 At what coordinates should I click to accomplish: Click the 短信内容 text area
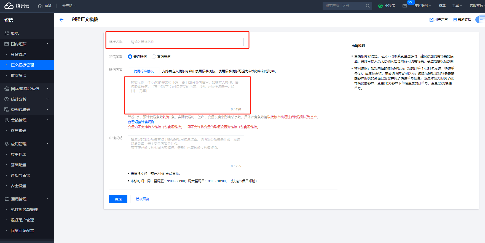point(186,96)
